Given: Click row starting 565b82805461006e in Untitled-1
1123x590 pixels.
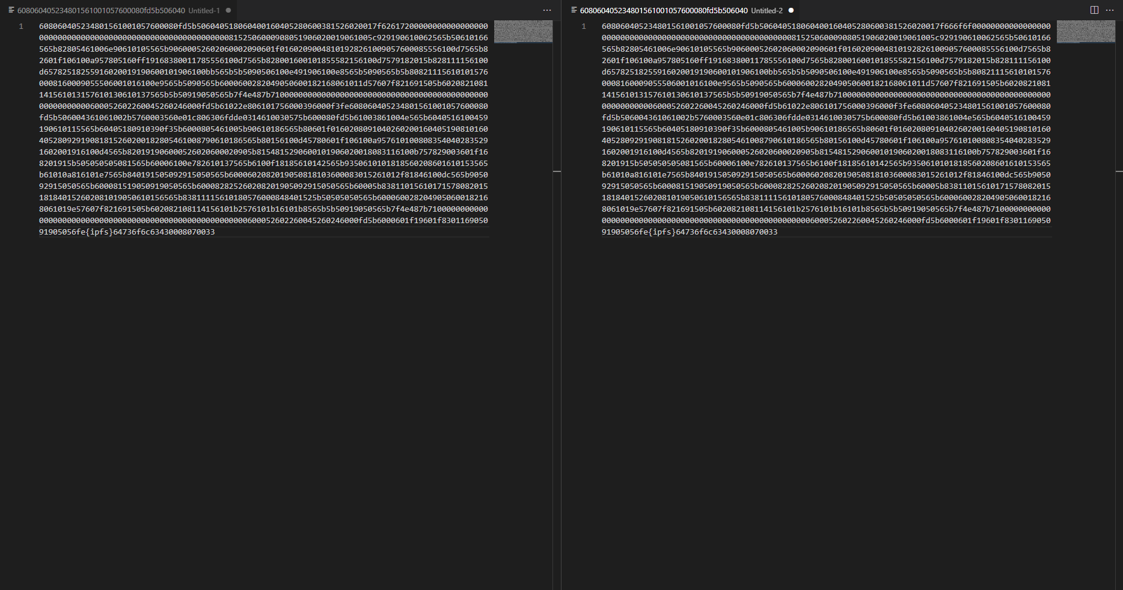Looking at the screenshot, I should click(263, 49).
